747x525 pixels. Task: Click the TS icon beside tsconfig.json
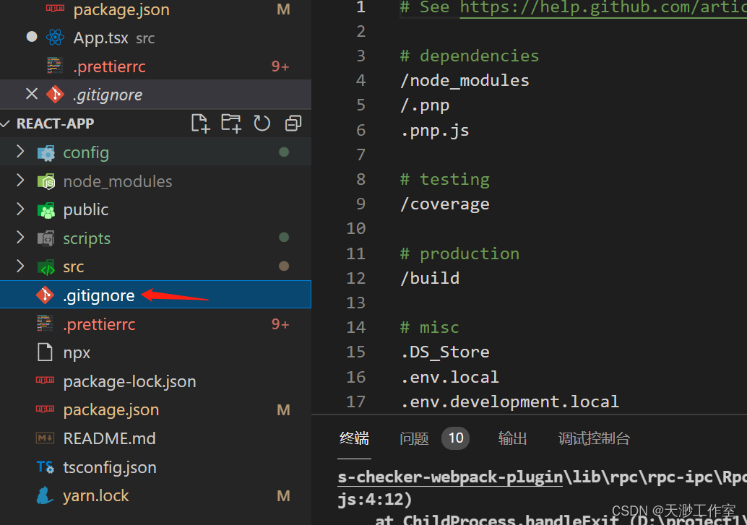46,467
